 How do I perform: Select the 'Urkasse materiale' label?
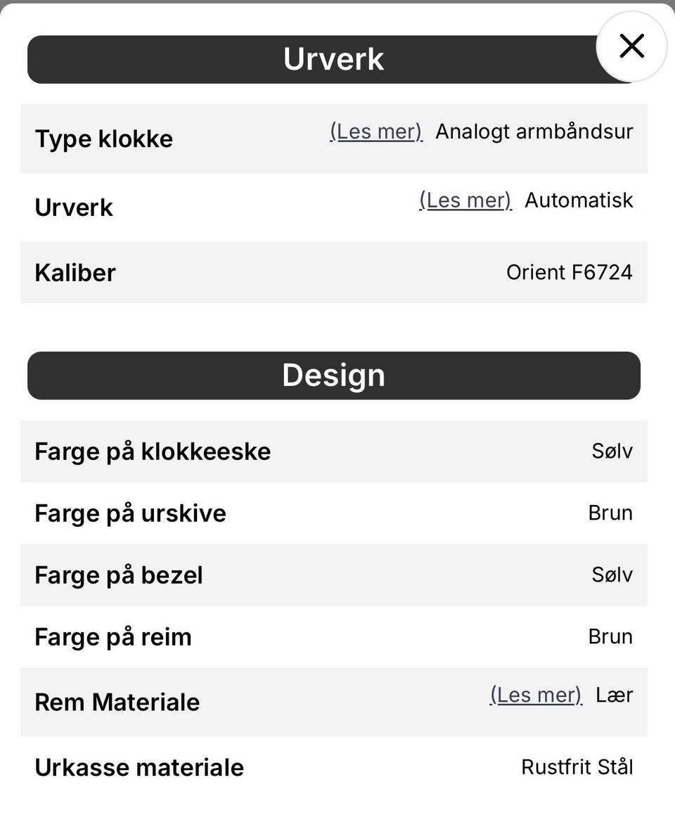click(139, 767)
